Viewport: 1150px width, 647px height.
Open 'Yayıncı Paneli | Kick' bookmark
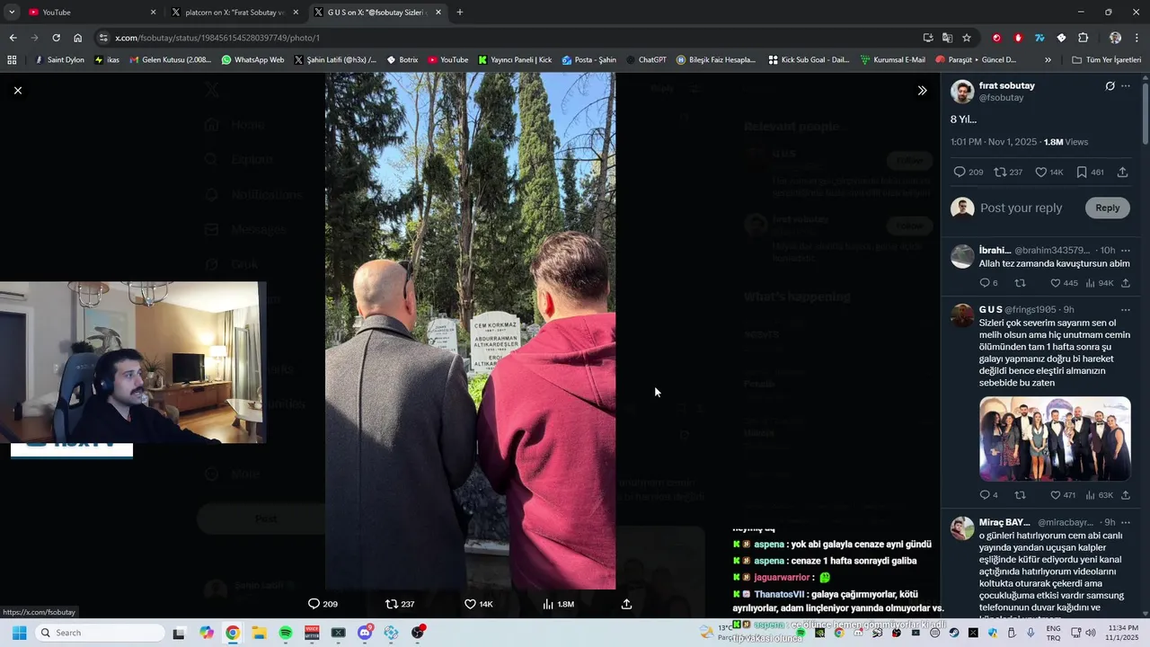[515, 60]
